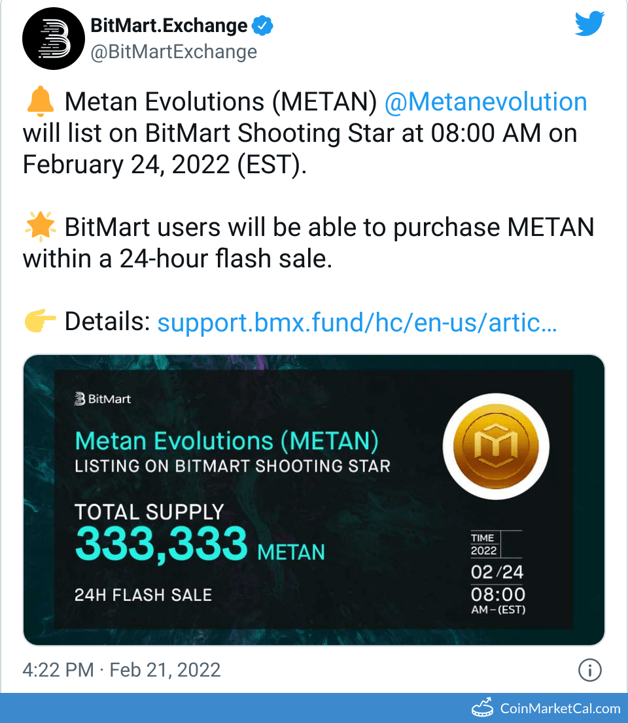Click the Twitter bird logo
Image resolution: width=628 pixels, height=723 pixels.
[x=590, y=25]
